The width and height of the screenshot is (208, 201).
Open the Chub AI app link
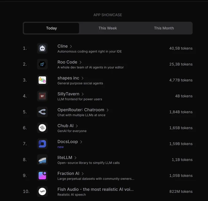tap(65, 126)
